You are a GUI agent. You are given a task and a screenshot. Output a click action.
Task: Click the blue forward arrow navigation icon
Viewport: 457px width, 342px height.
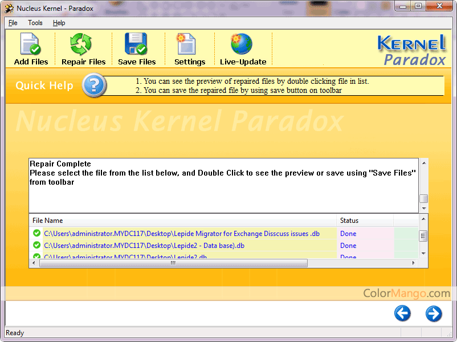[x=434, y=313]
